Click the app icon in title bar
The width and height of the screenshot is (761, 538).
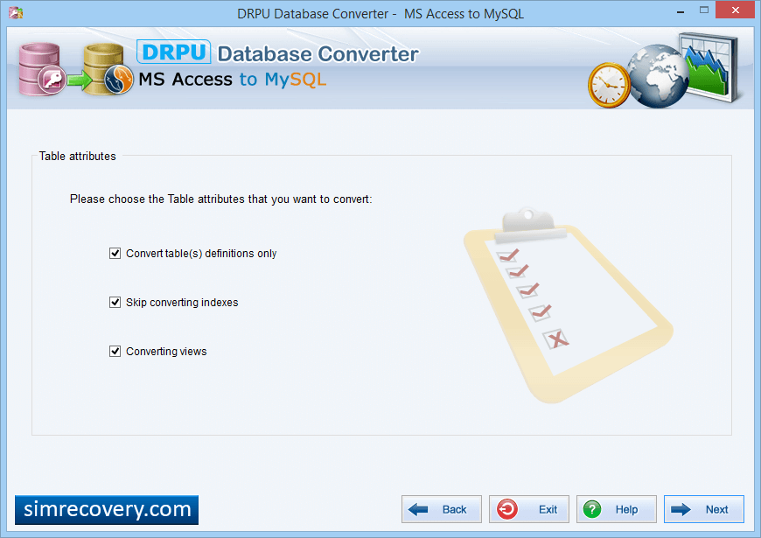[16, 12]
